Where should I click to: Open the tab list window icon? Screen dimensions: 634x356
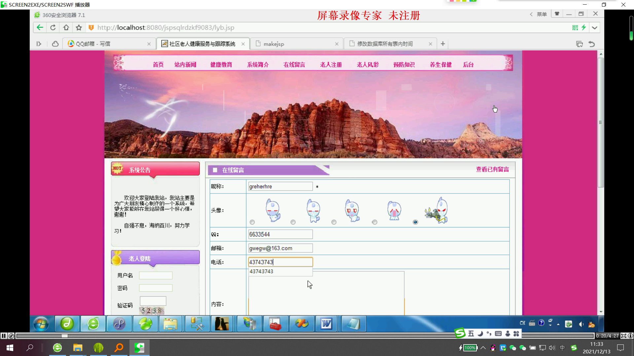[x=580, y=44]
